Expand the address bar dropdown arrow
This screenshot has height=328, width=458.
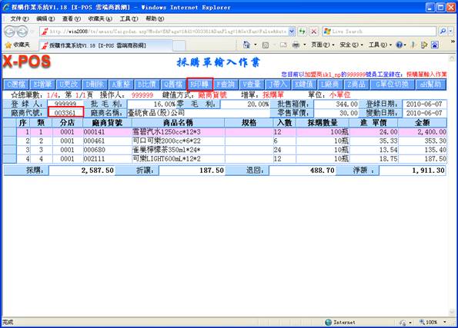(x=292, y=31)
